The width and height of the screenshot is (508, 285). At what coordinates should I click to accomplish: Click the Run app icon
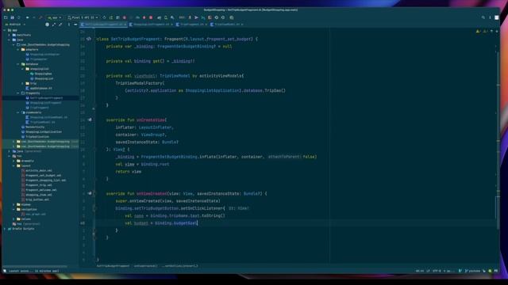(104, 17)
